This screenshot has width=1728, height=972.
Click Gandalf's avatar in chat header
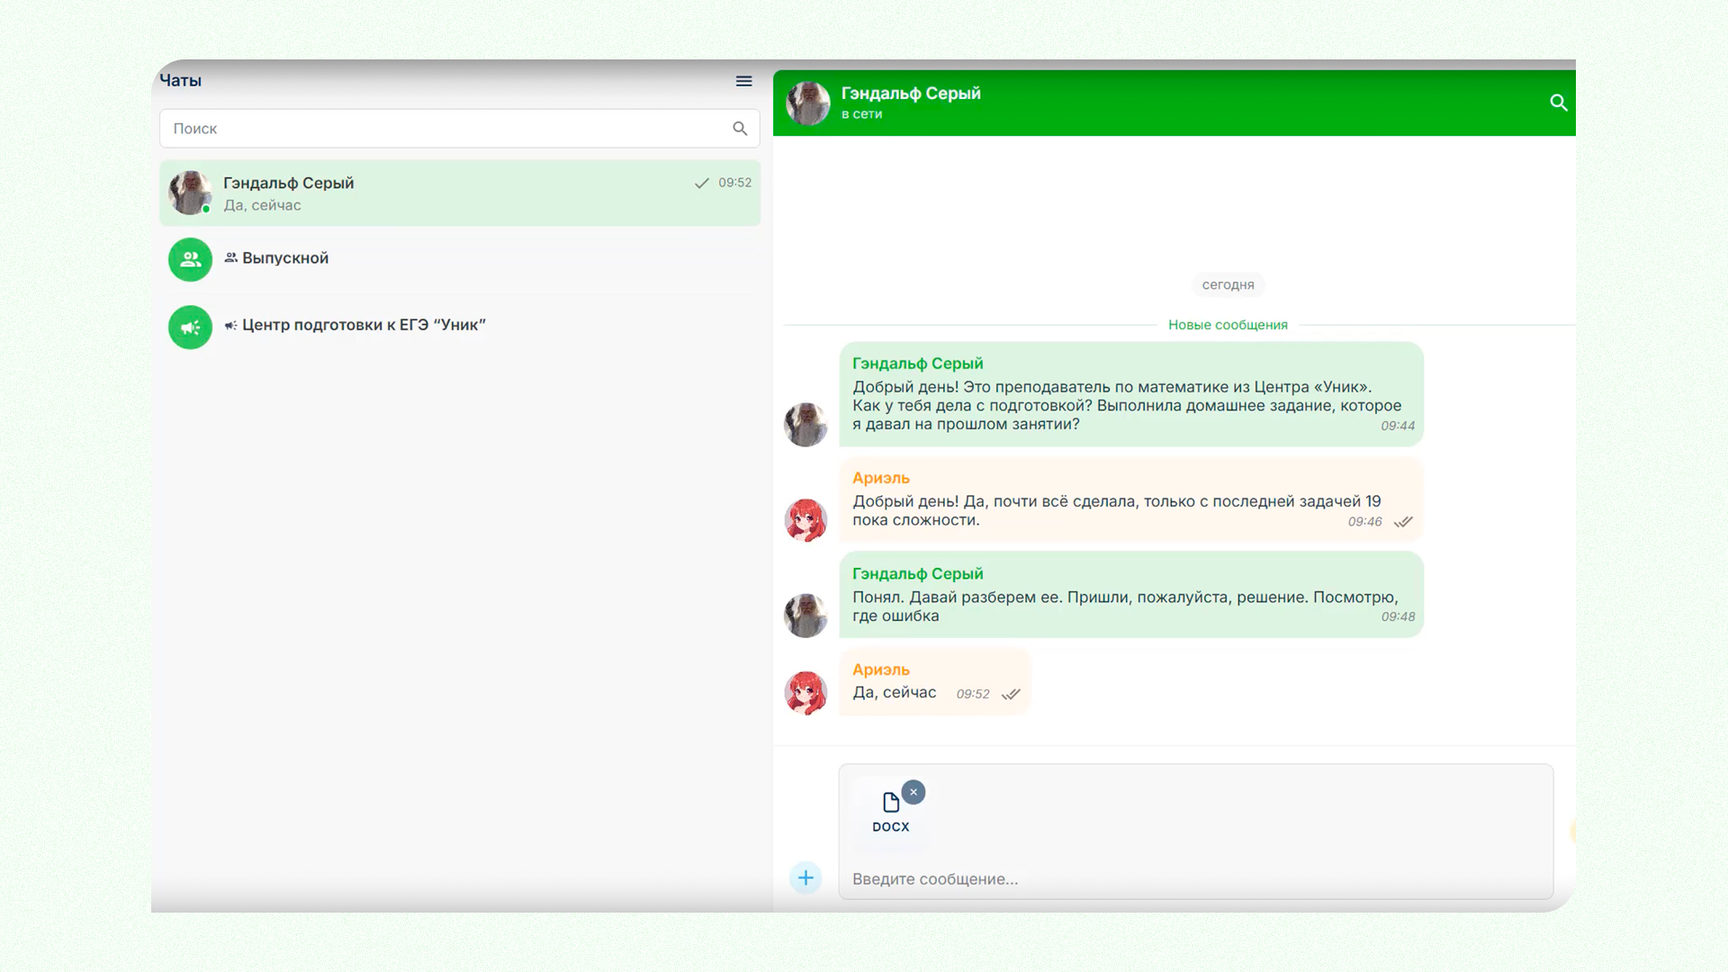[807, 103]
